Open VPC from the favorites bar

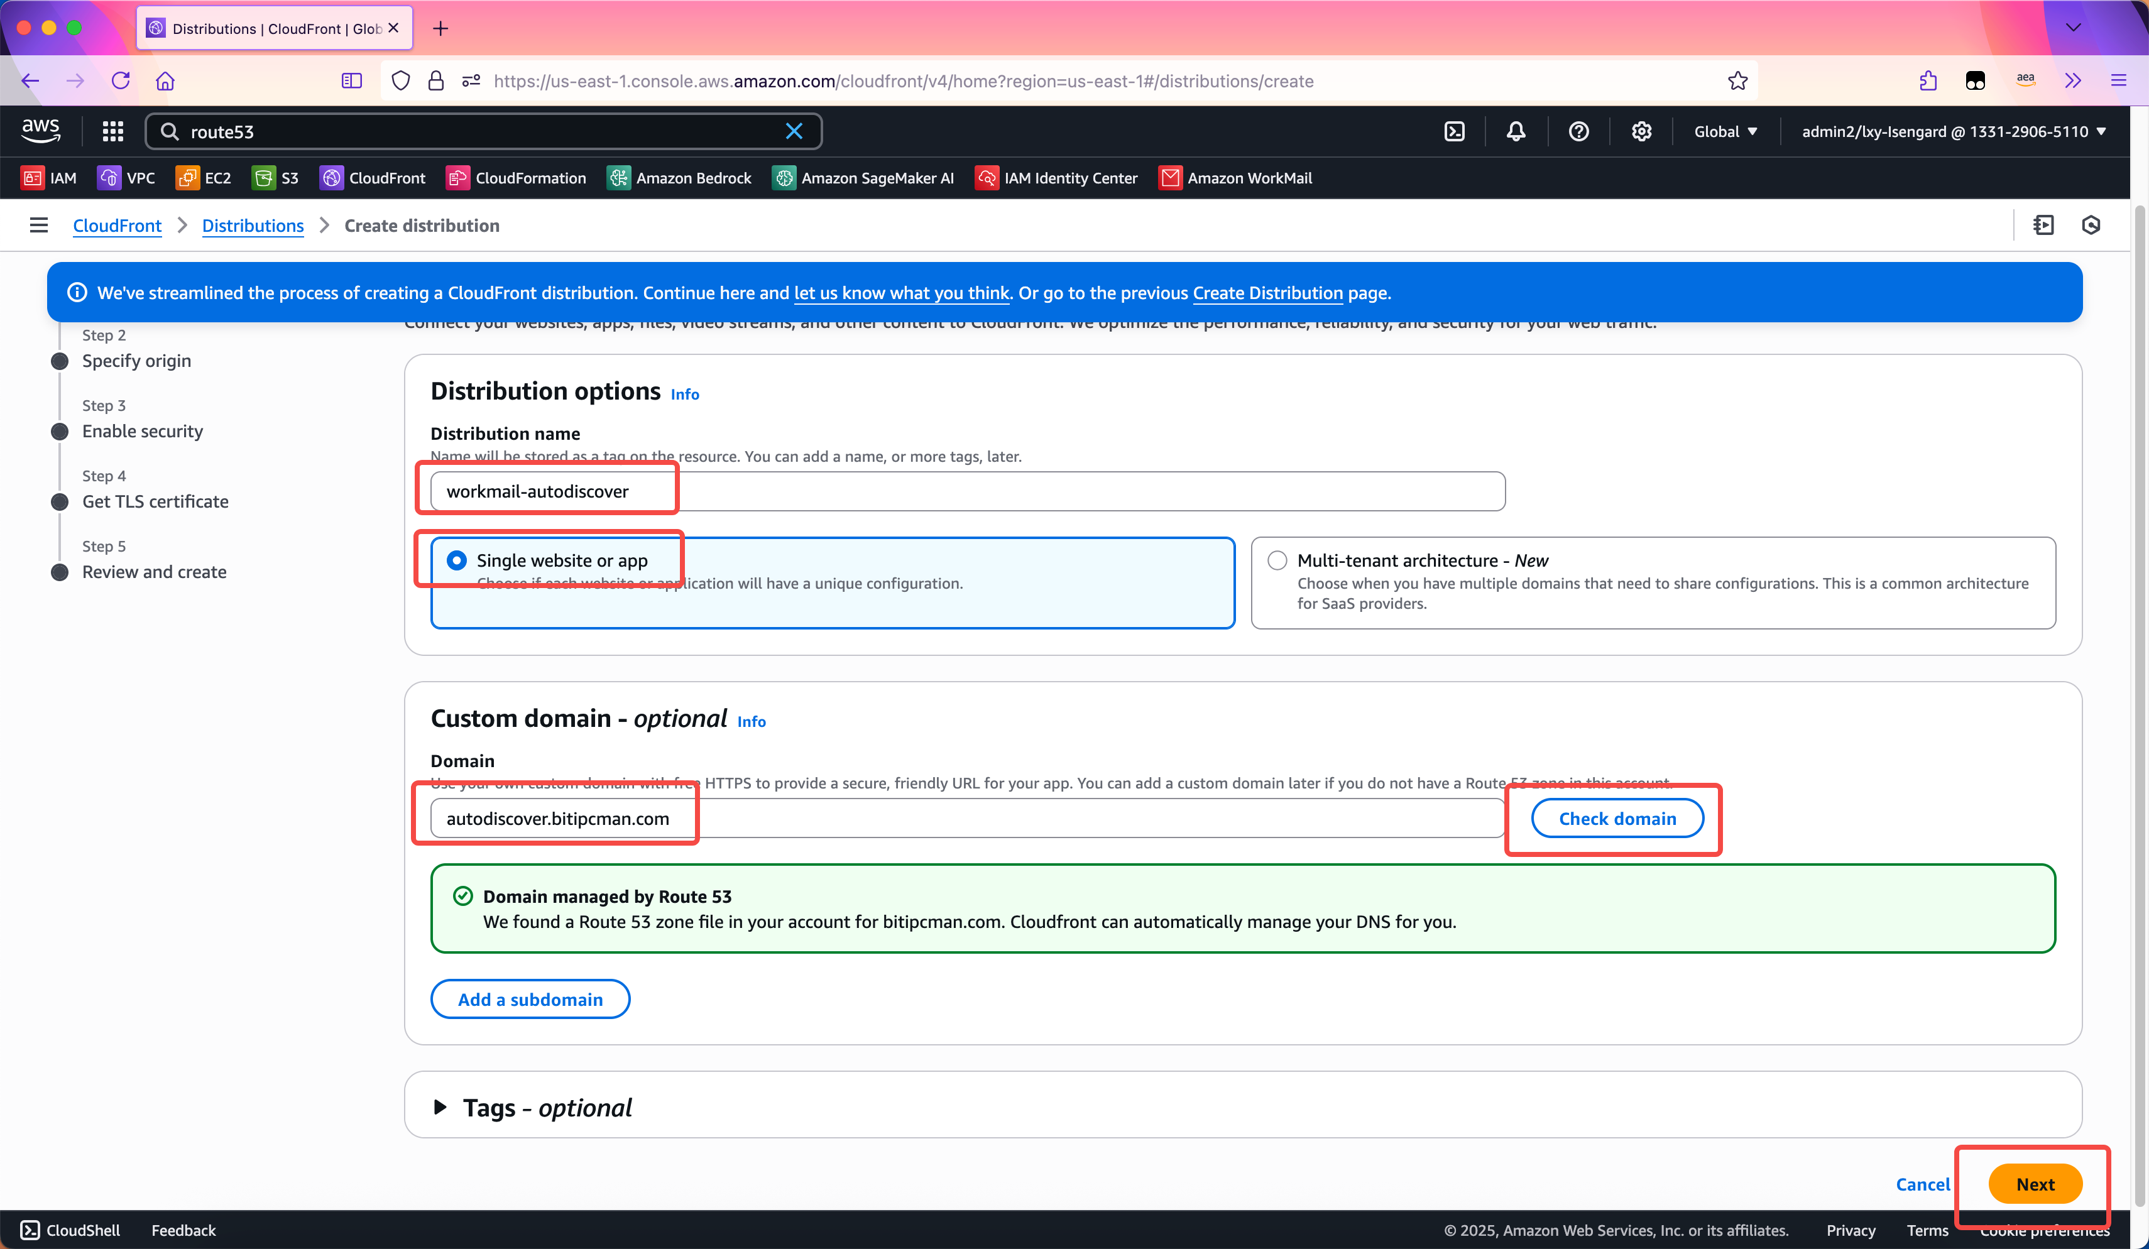coord(126,178)
